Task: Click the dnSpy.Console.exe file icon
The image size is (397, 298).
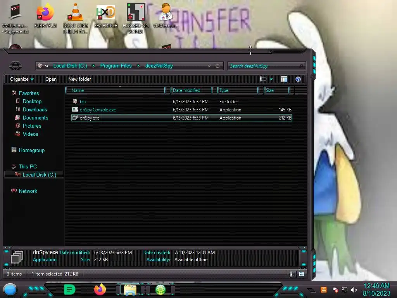Action: pos(75,109)
